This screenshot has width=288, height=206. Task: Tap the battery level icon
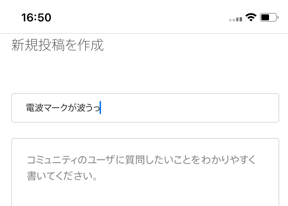click(x=269, y=17)
